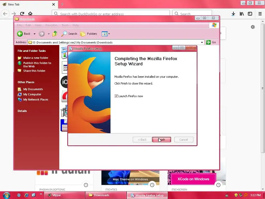Open the Edit menu in Downloads window
This screenshot has height=199, width=265.
pos(28,25)
